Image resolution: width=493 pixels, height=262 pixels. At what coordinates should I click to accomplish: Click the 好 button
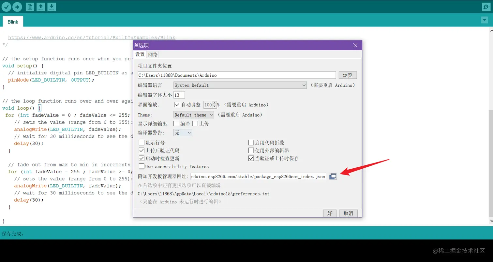point(330,213)
